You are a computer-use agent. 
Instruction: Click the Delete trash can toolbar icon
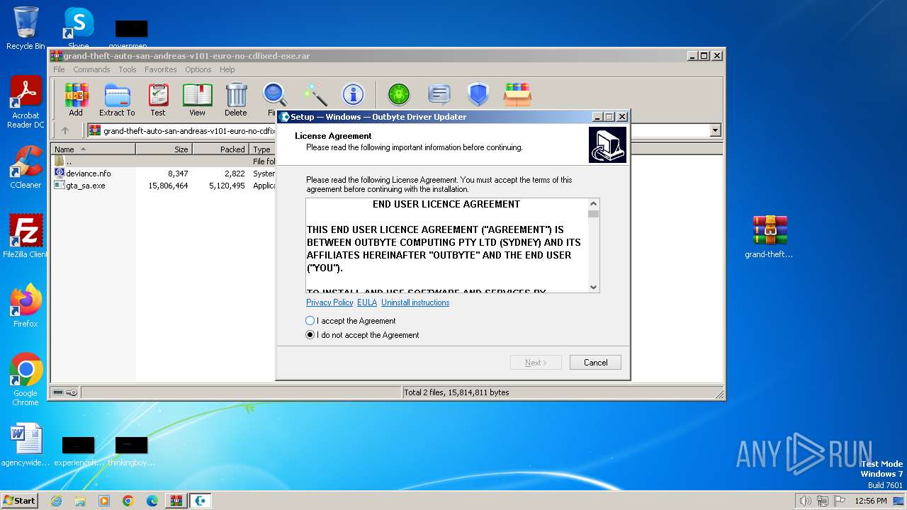[236, 99]
